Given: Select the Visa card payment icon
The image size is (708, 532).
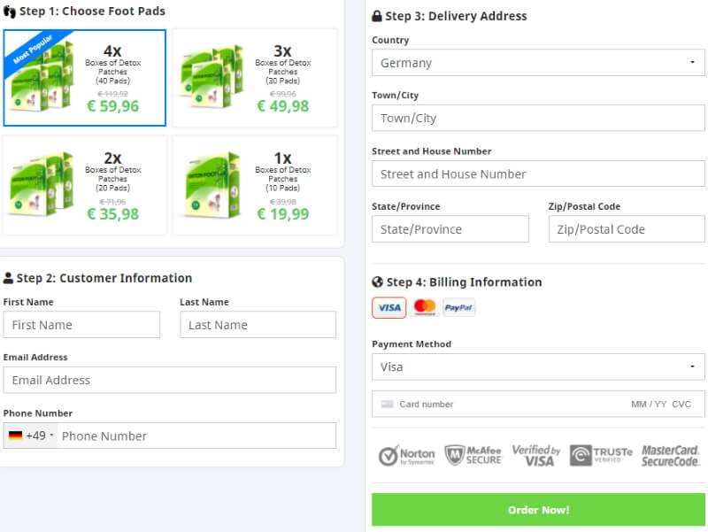Looking at the screenshot, I should click(389, 307).
